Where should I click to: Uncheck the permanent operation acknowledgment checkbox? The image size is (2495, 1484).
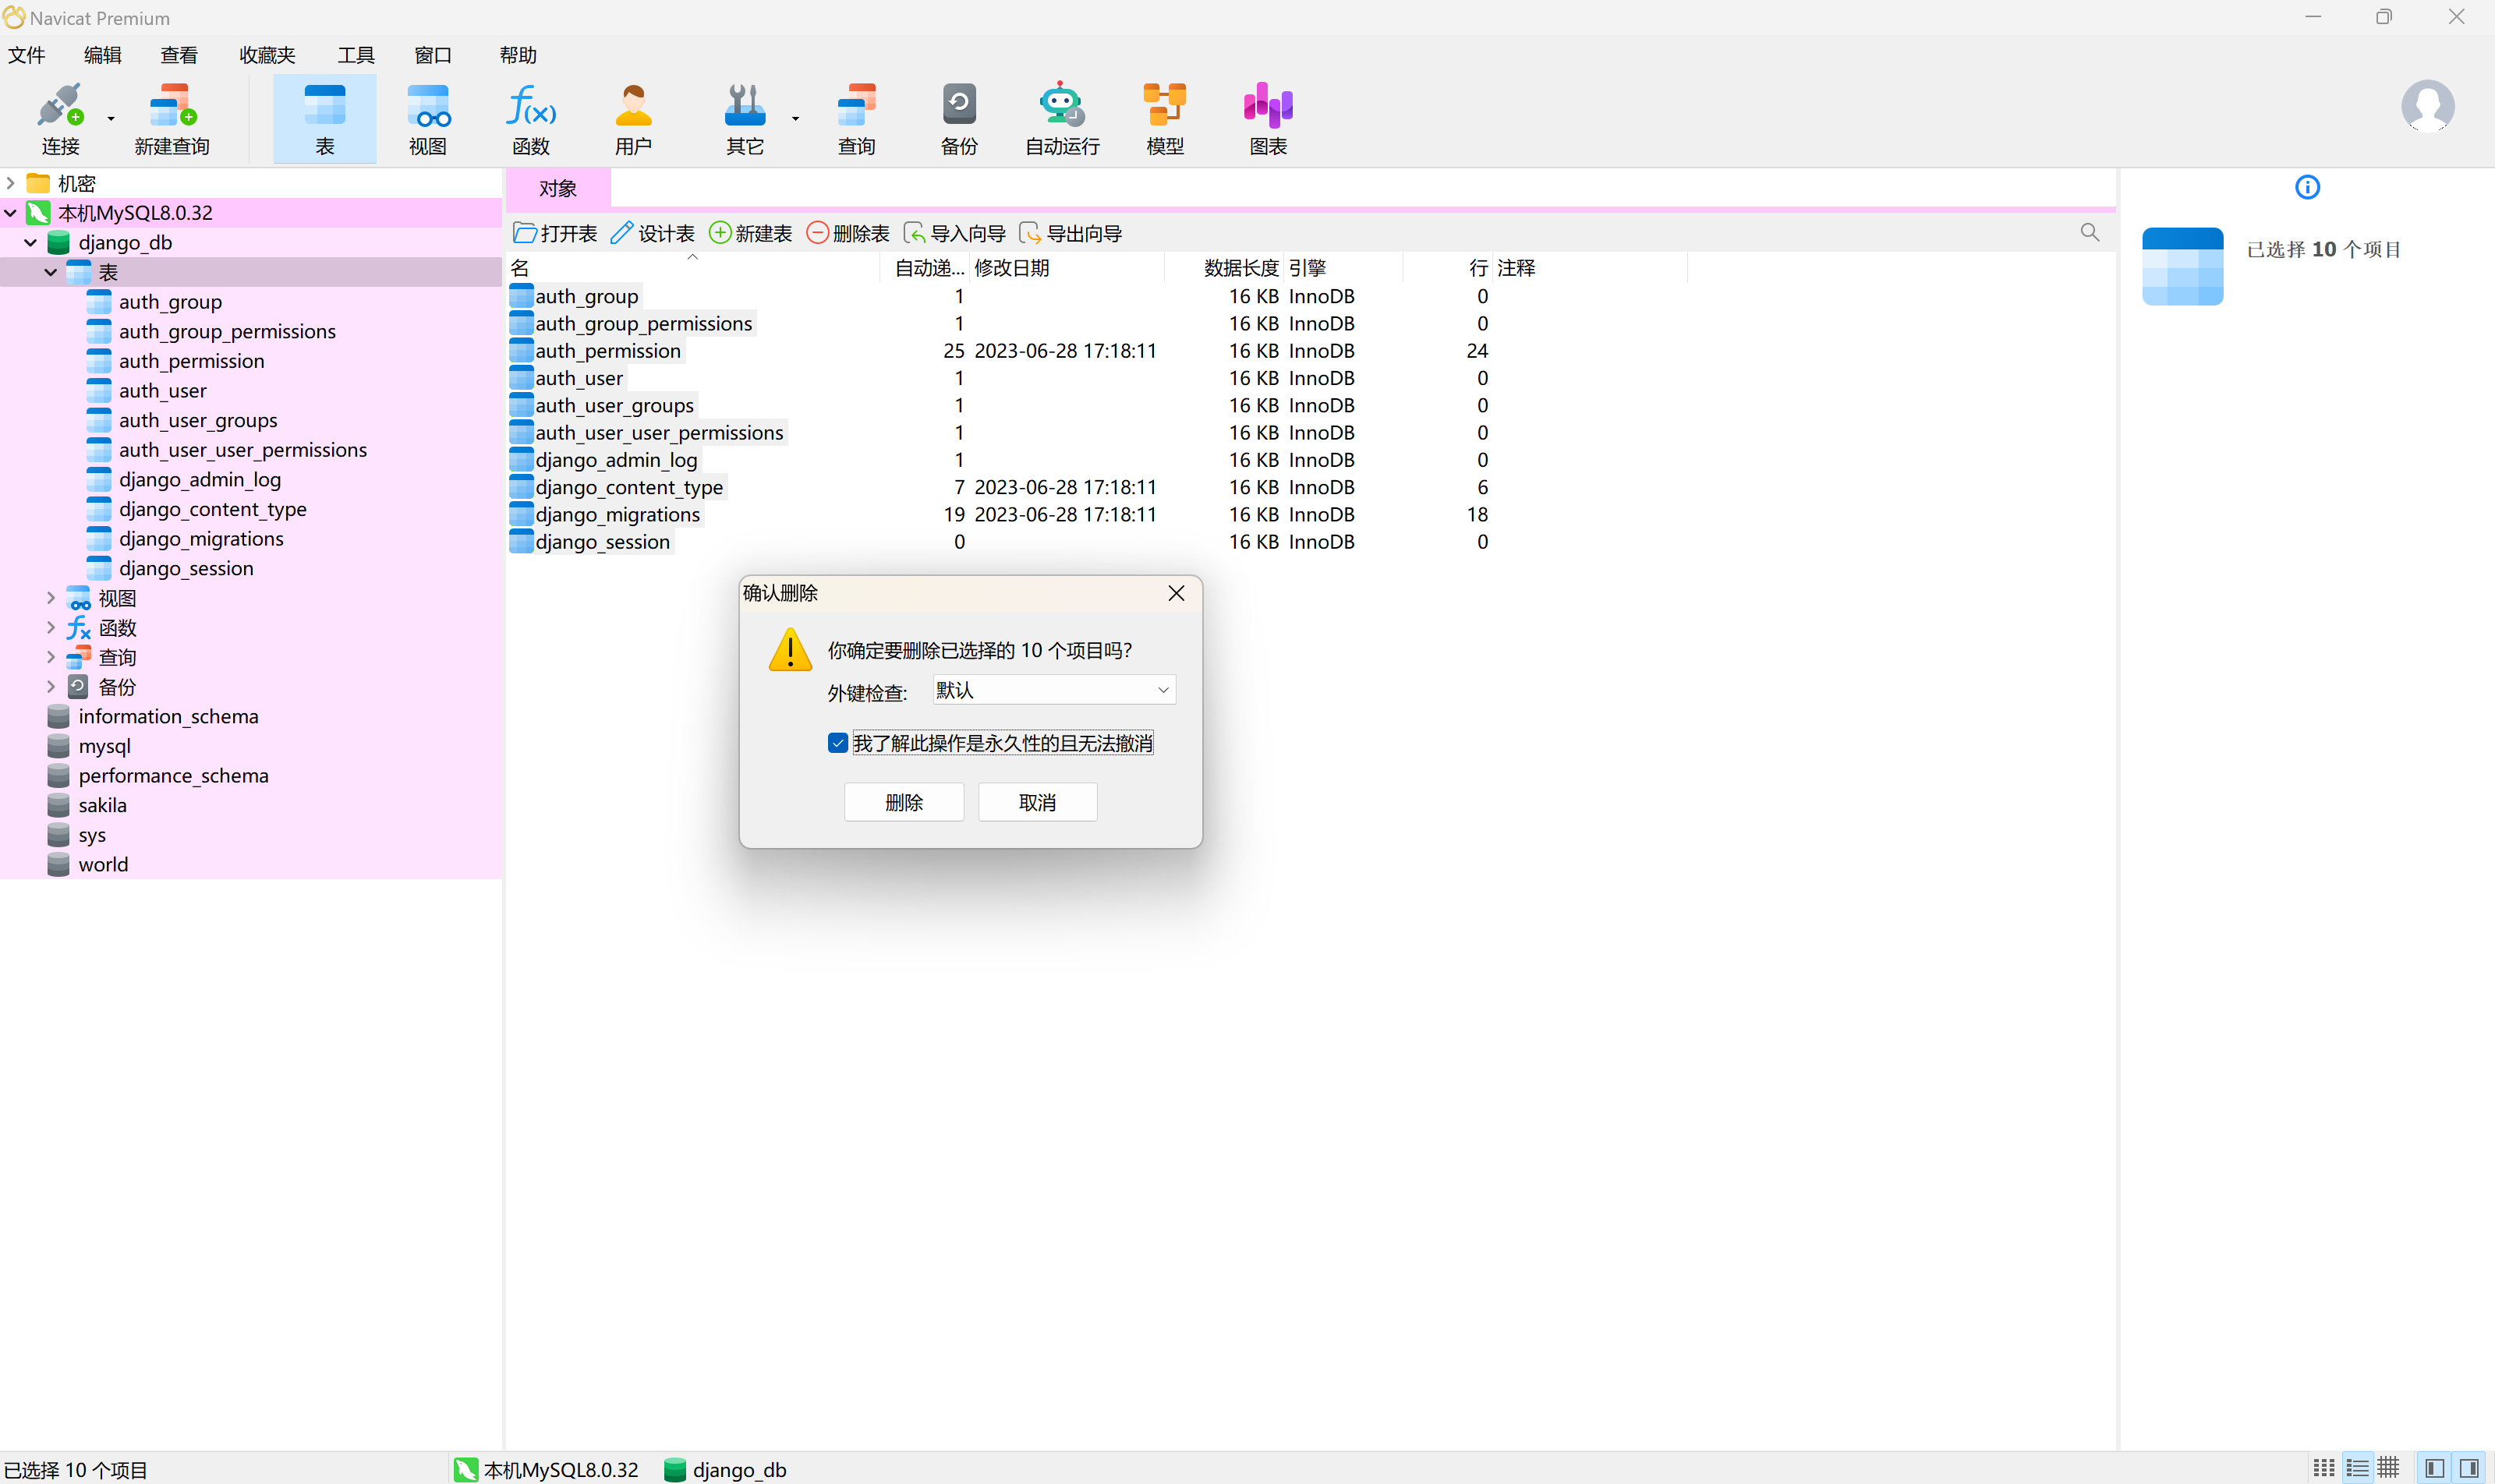pos(837,743)
